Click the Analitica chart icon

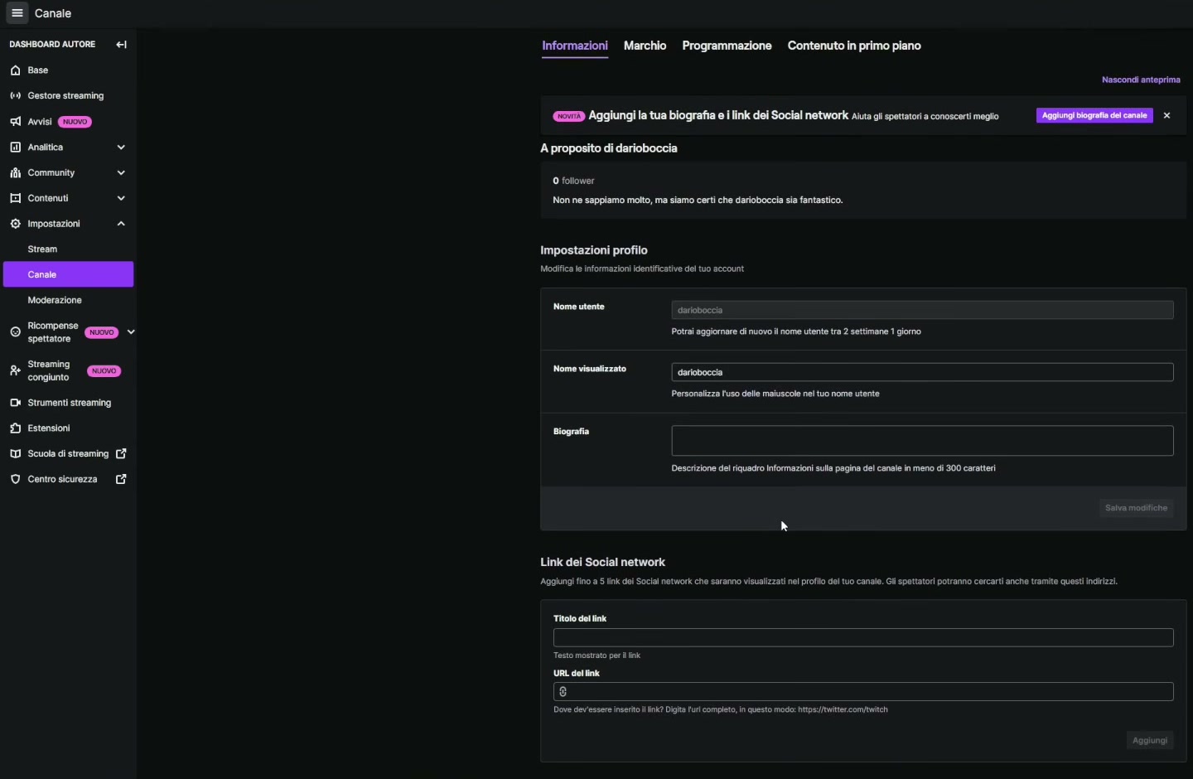[x=15, y=148]
